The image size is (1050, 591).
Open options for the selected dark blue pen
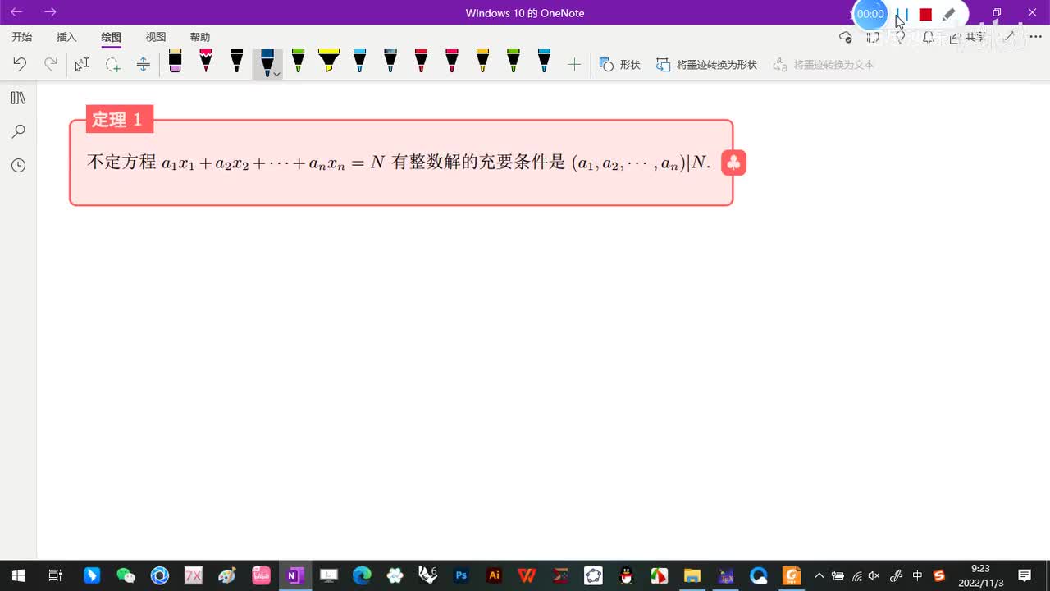coord(277,74)
